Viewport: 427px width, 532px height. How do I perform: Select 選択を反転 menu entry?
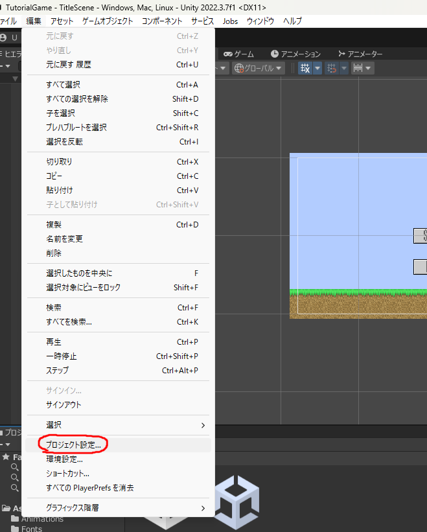pos(118,141)
